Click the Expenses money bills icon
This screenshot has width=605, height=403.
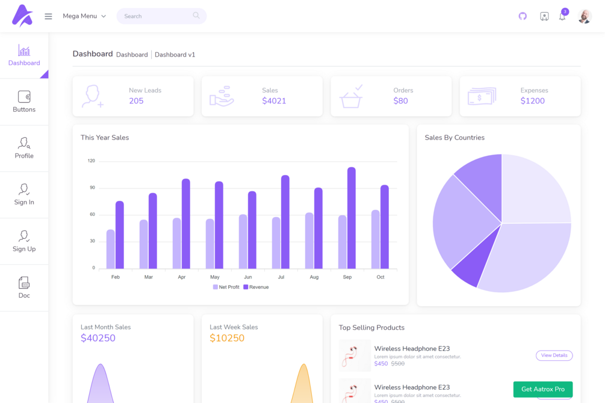(482, 96)
